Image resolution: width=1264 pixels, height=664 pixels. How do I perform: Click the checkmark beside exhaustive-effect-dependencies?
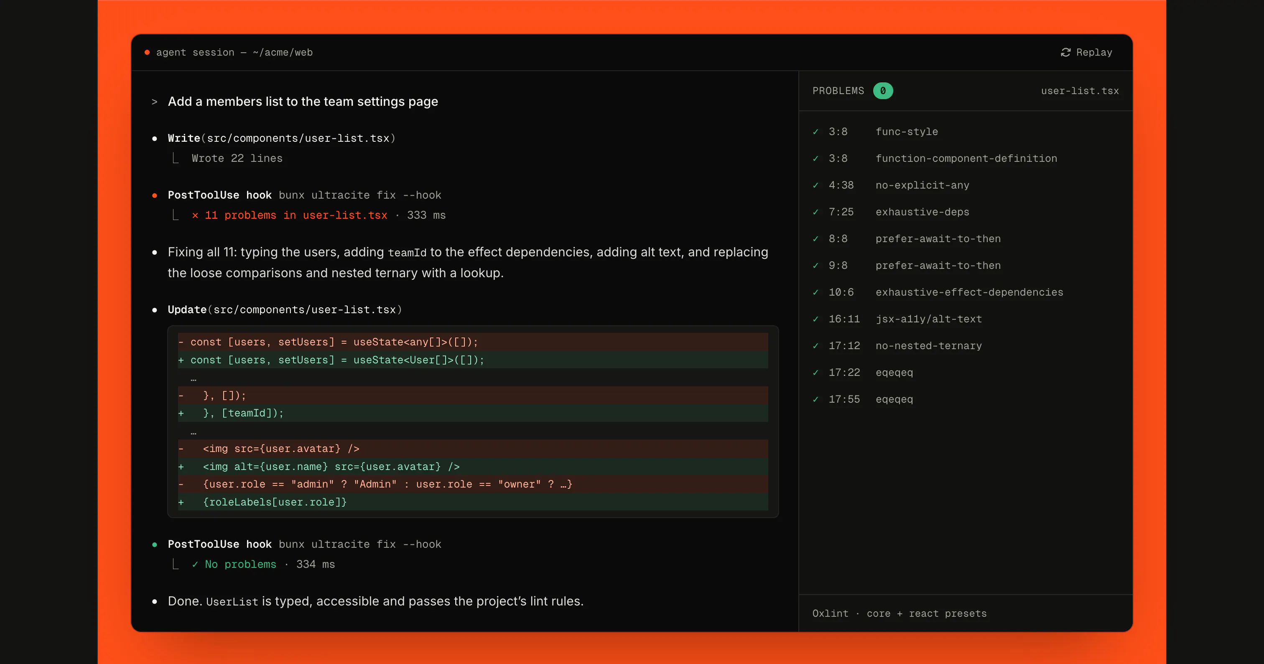pyautogui.click(x=815, y=292)
